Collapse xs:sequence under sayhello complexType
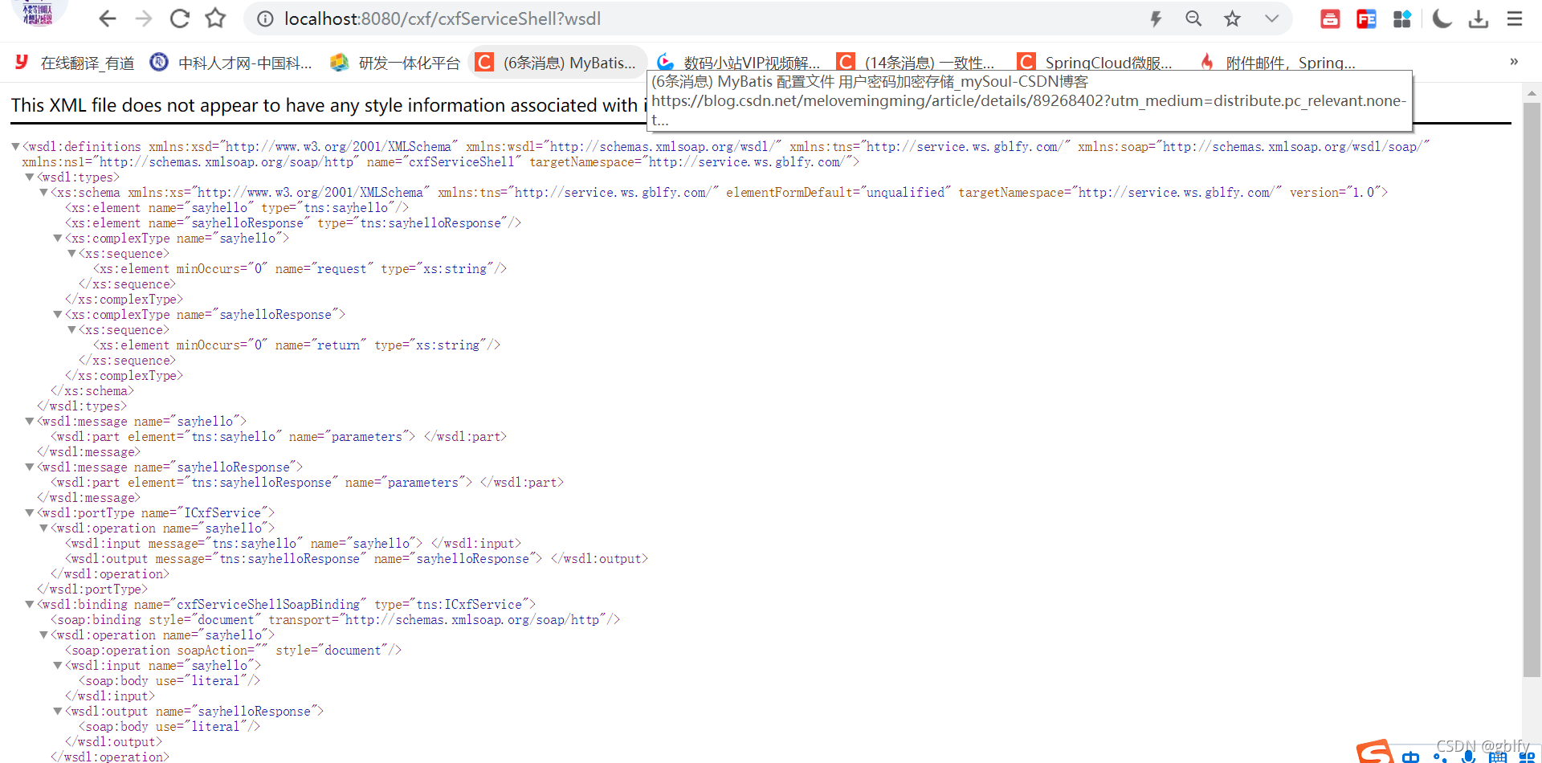The width and height of the screenshot is (1542, 763). click(x=72, y=253)
